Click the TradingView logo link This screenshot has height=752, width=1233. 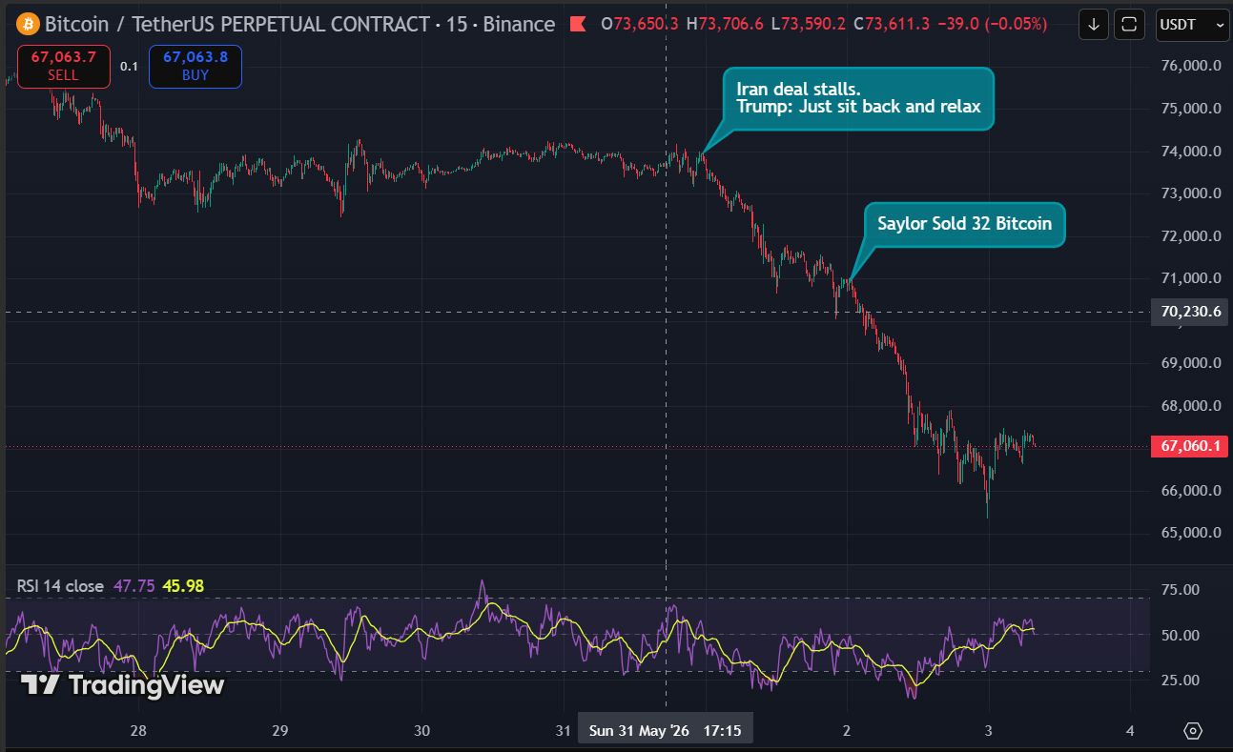[123, 684]
